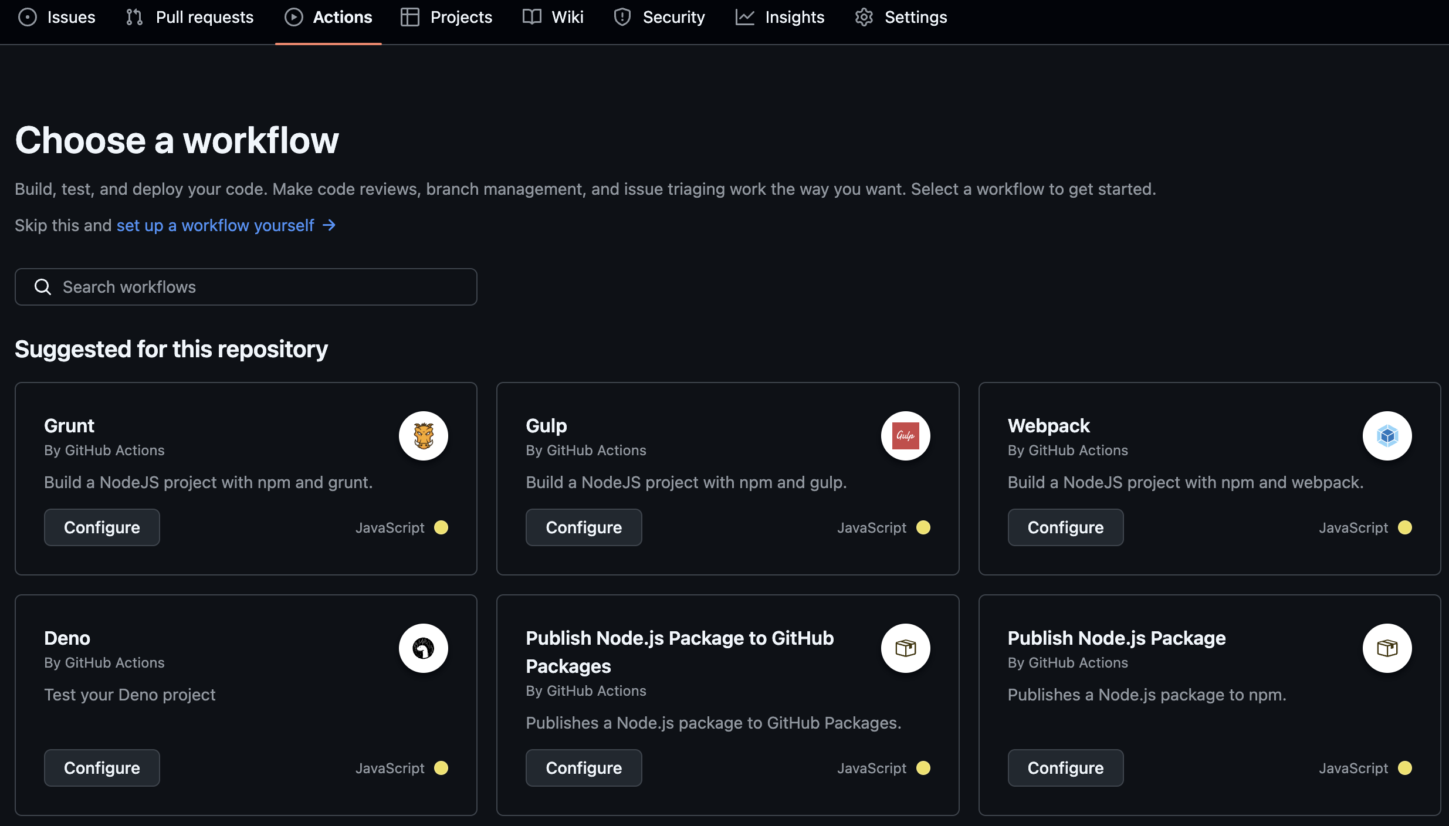Image resolution: width=1449 pixels, height=826 pixels.
Task: Click the Gulp logo icon
Action: (905, 436)
